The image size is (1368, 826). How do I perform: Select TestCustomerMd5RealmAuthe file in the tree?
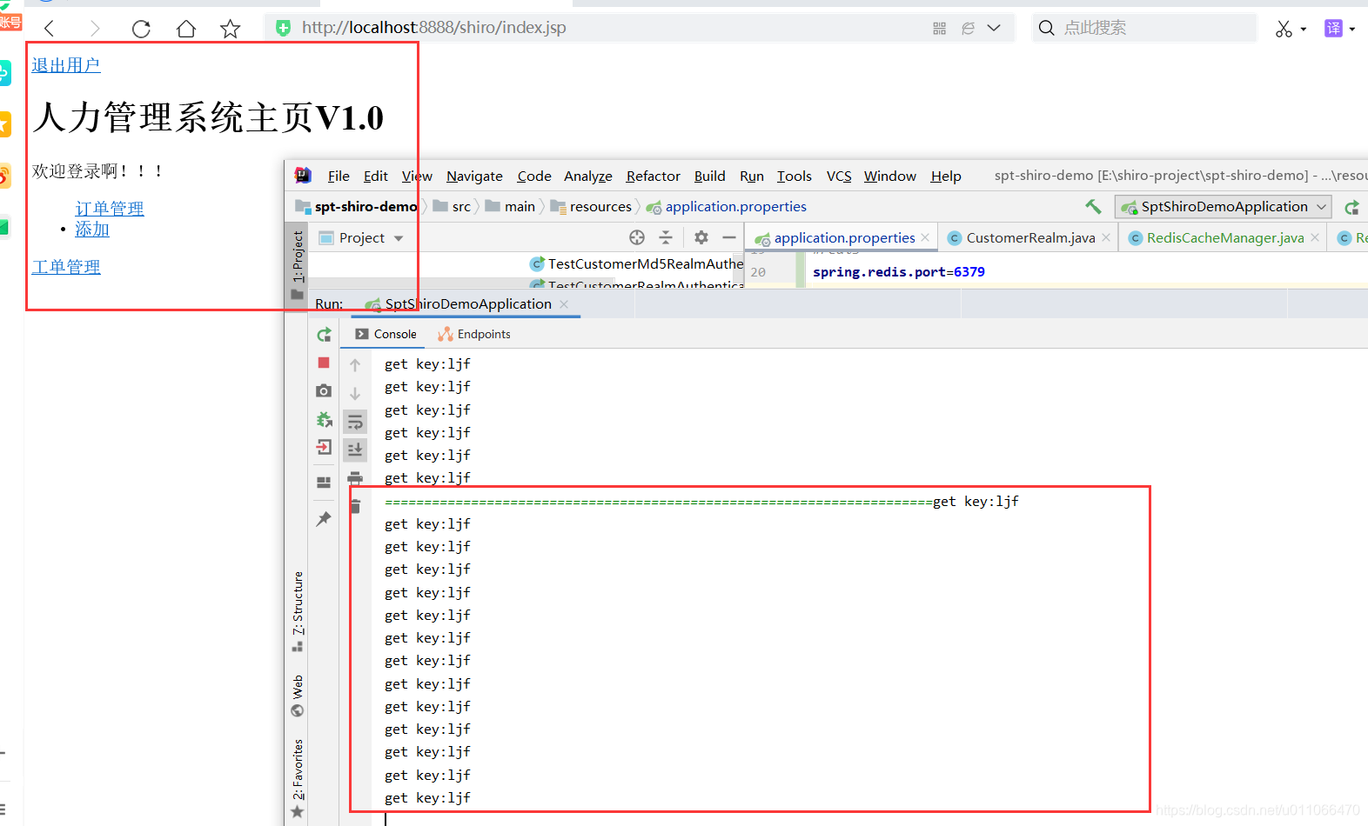click(x=636, y=263)
